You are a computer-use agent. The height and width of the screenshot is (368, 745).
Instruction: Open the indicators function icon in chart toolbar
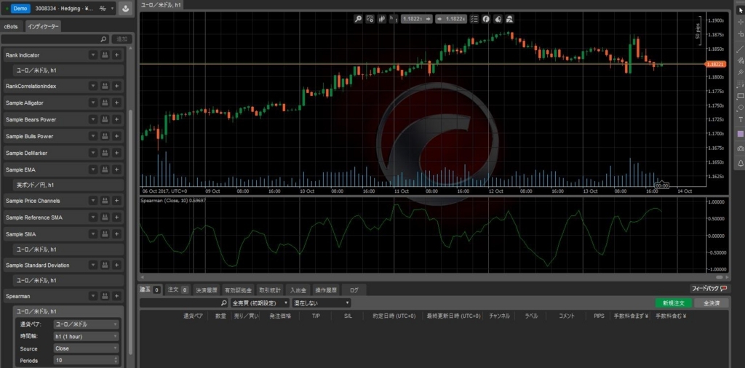[486, 19]
